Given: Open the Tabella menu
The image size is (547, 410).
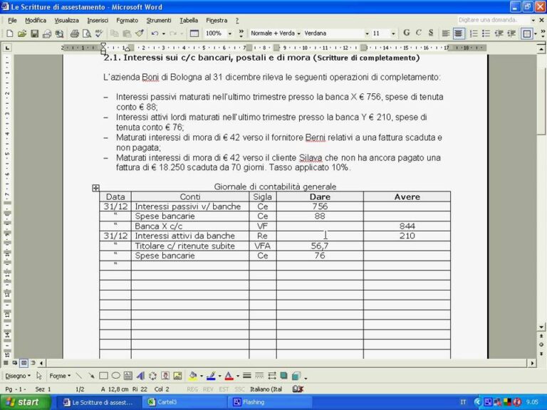Looking at the screenshot, I should [189, 21].
